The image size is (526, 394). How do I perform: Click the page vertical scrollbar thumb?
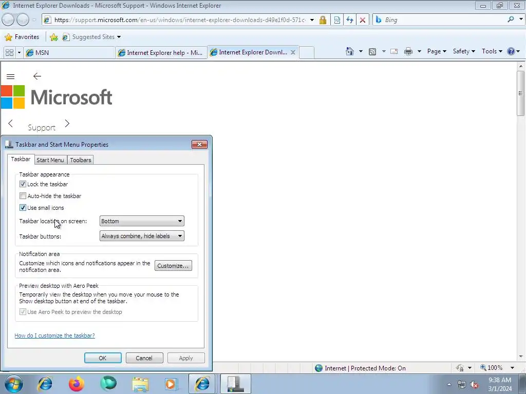point(521,93)
